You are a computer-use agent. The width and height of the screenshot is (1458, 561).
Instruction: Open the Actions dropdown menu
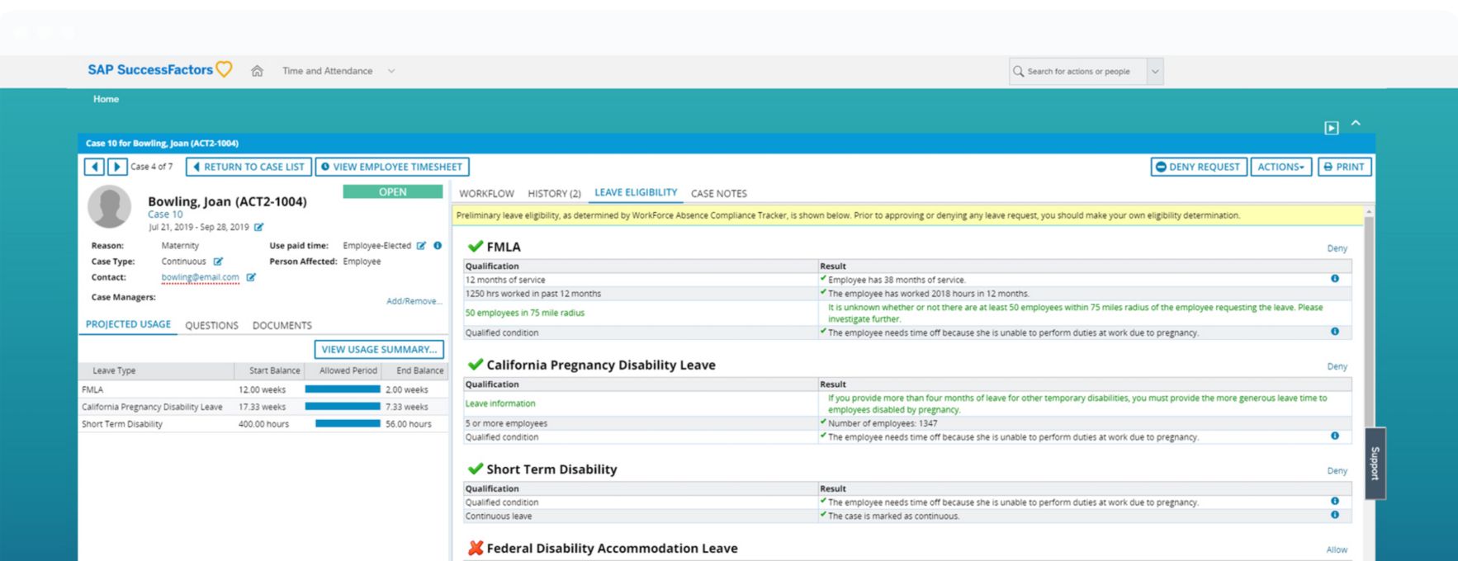coord(1280,167)
